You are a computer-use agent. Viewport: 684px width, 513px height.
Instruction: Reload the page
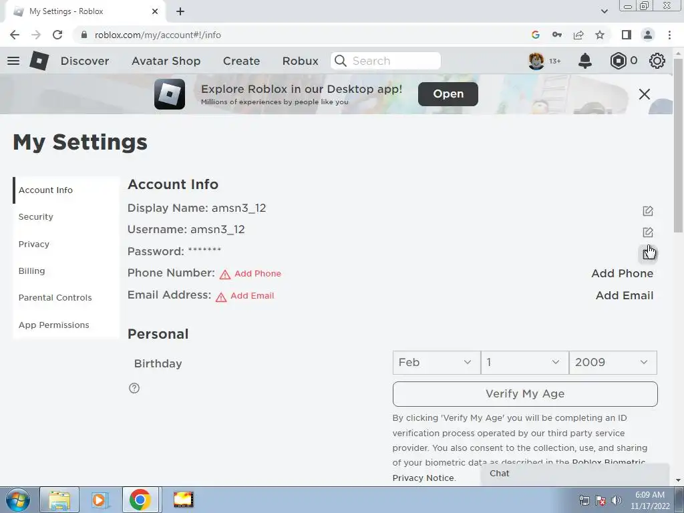coord(57,35)
